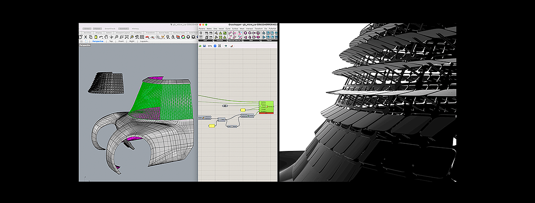Toggle History recording option
This screenshot has width=535, height=203.
click(x=135, y=28)
